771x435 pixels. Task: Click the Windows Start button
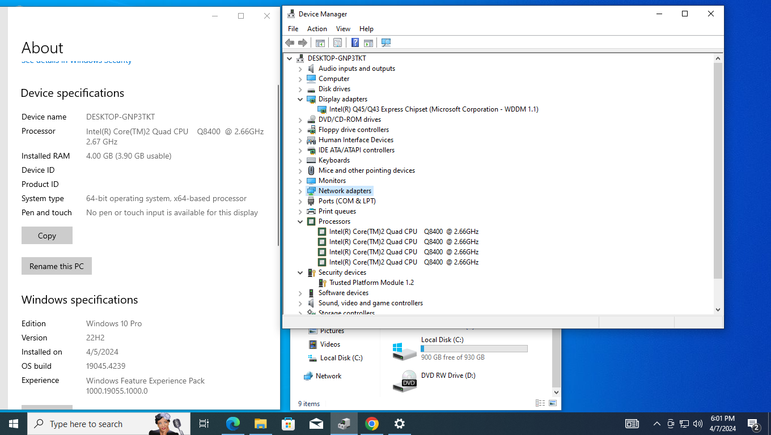[x=14, y=424]
